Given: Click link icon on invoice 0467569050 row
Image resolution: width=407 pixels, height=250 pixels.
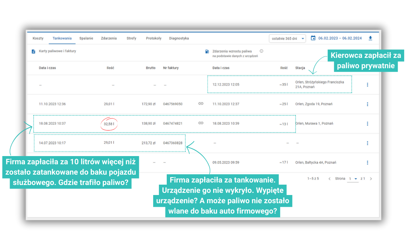Looking at the screenshot, I should [x=201, y=104].
